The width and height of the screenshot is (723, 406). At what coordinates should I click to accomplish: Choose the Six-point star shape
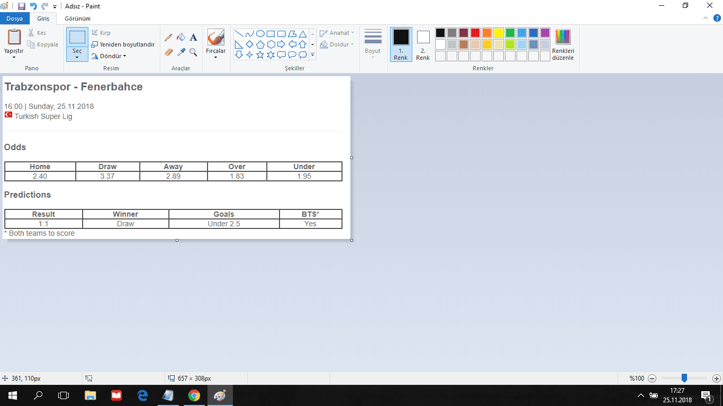271,55
